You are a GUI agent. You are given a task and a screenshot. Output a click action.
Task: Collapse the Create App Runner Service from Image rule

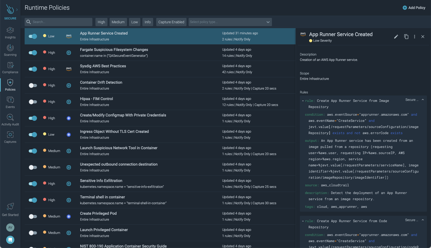(x=423, y=100)
